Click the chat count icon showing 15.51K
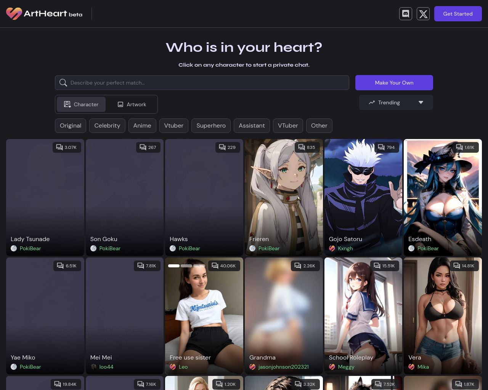Screen dimensions: 488x390 pos(377,265)
